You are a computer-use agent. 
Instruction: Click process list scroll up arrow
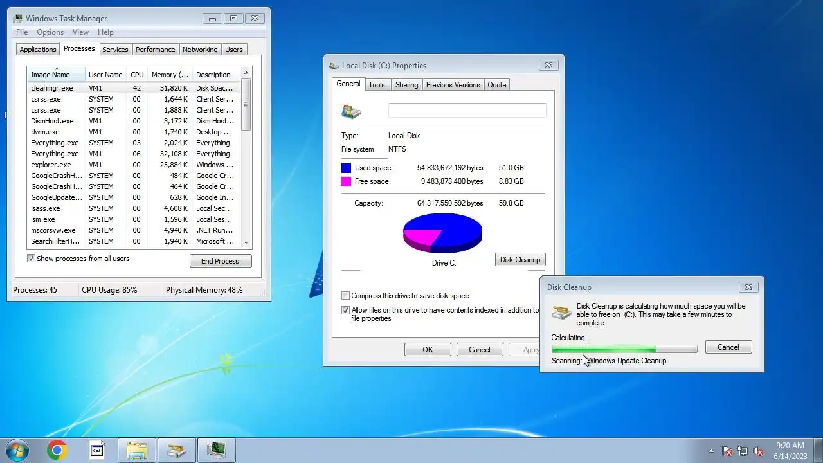(x=246, y=73)
